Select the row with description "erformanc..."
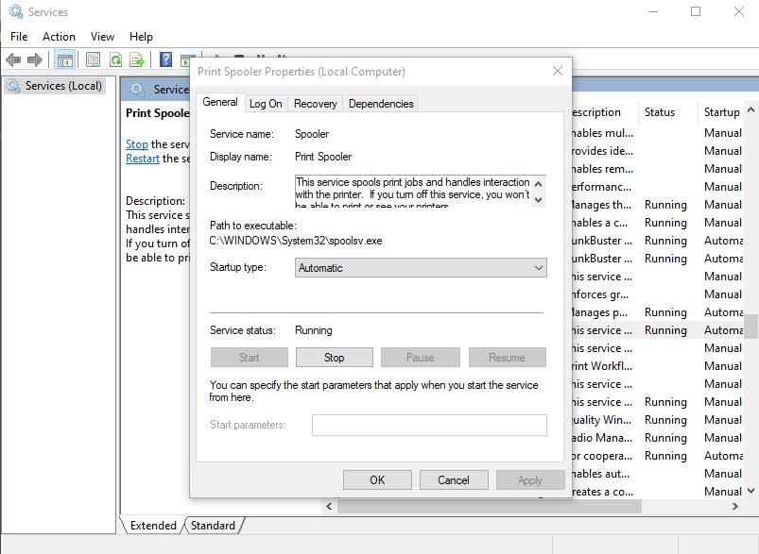Image resolution: width=759 pixels, height=554 pixels. (x=657, y=187)
